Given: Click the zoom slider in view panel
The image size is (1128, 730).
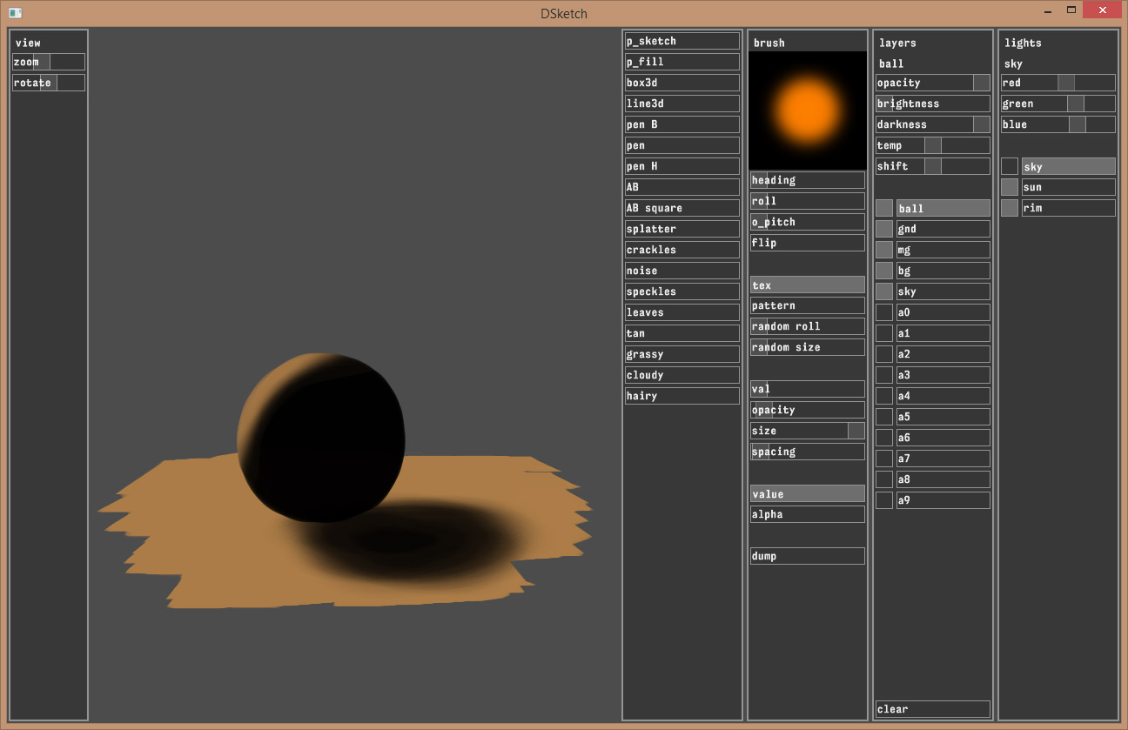Looking at the screenshot, I should (x=49, y=62).
